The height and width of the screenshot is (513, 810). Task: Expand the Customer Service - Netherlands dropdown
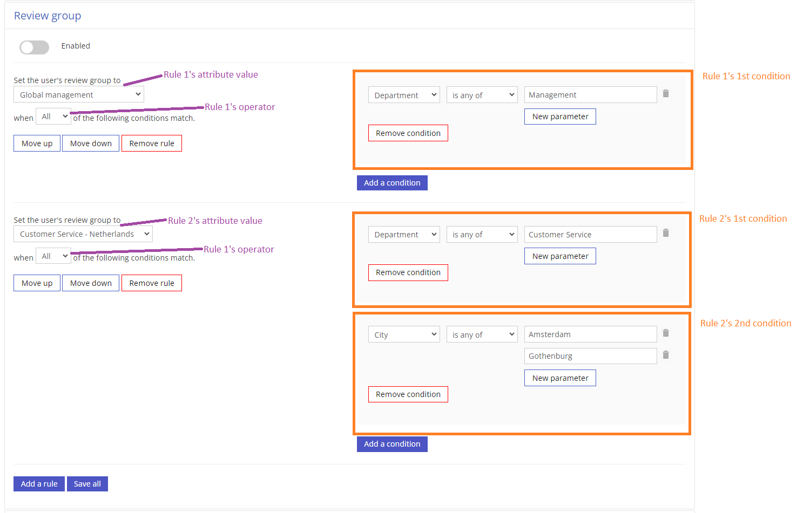[x=83, y=234]
